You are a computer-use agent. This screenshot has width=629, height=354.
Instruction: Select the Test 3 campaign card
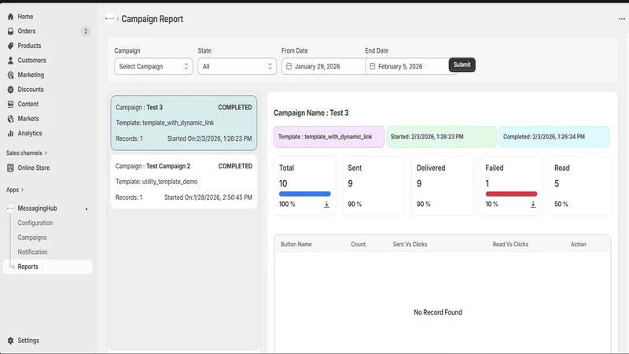pos(184,123)
